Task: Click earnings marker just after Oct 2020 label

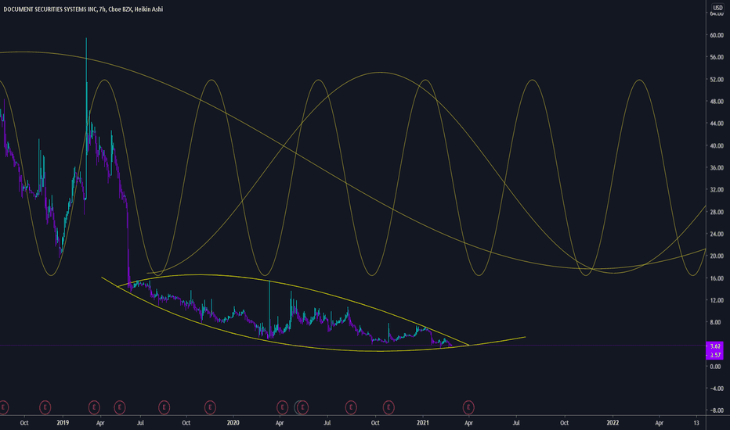Action: pos(388,407)
